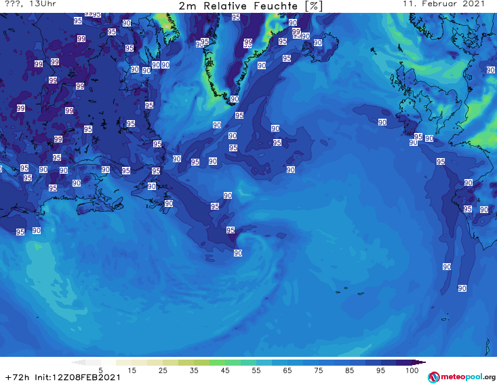The image size is (497, 384).
Task: Click the colorbar value label '25'
Action: point(163,370)
